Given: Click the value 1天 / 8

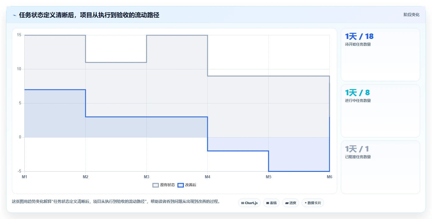Looking at the screenshot, I should pos(357,93).
